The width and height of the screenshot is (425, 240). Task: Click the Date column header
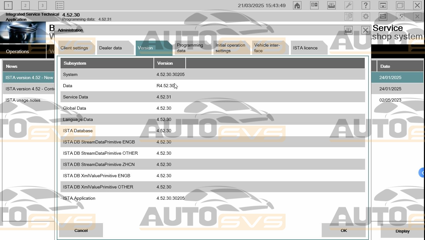(x=400, y=66)
